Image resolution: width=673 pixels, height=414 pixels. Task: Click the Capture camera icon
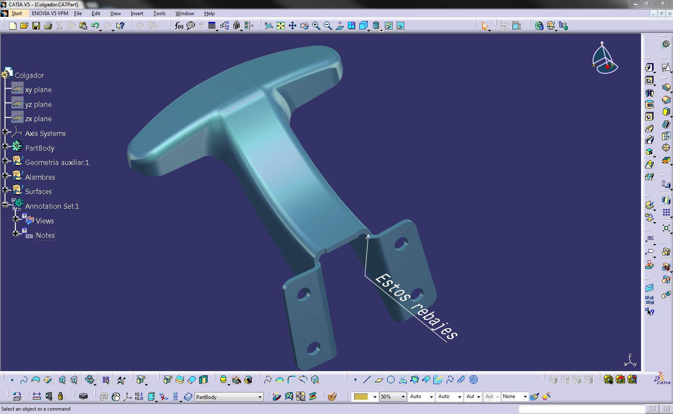coord(83,396)
